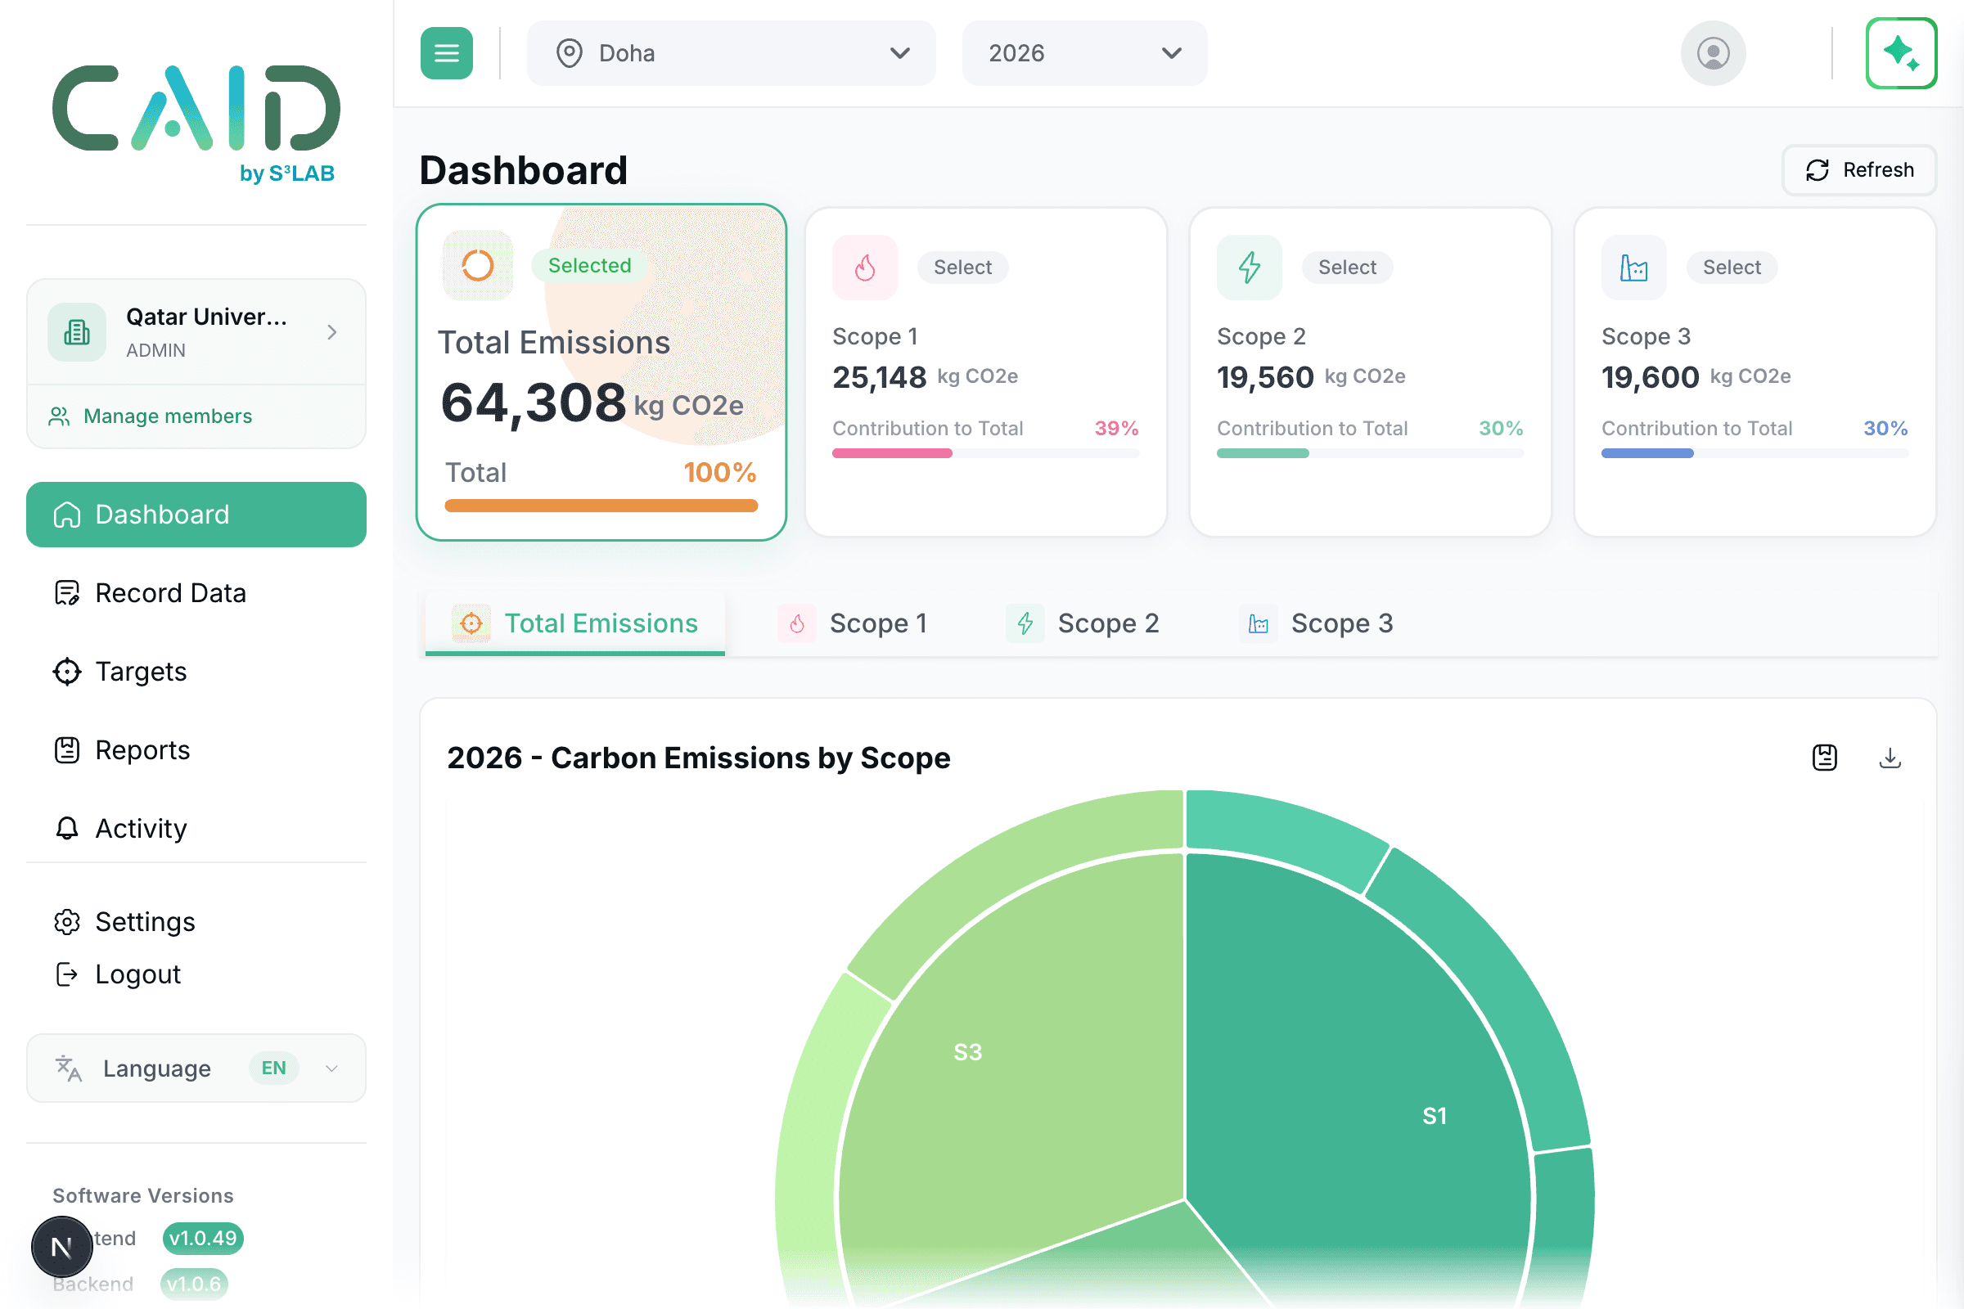Open the user profile avatar

(x=1713, y=53)
